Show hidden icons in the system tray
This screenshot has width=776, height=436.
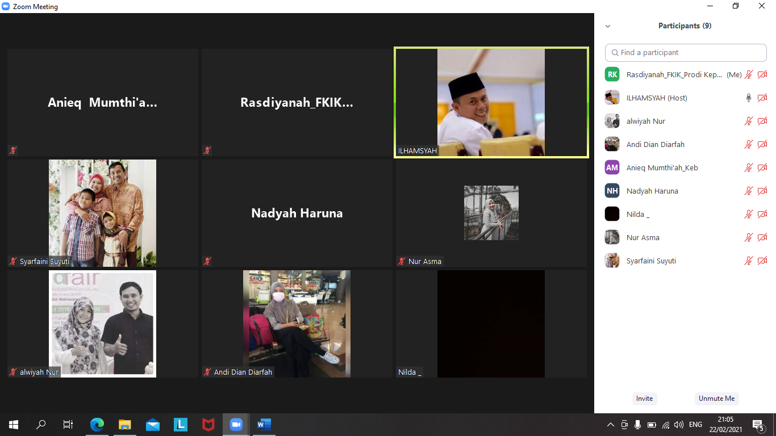(x=611, y=425)
